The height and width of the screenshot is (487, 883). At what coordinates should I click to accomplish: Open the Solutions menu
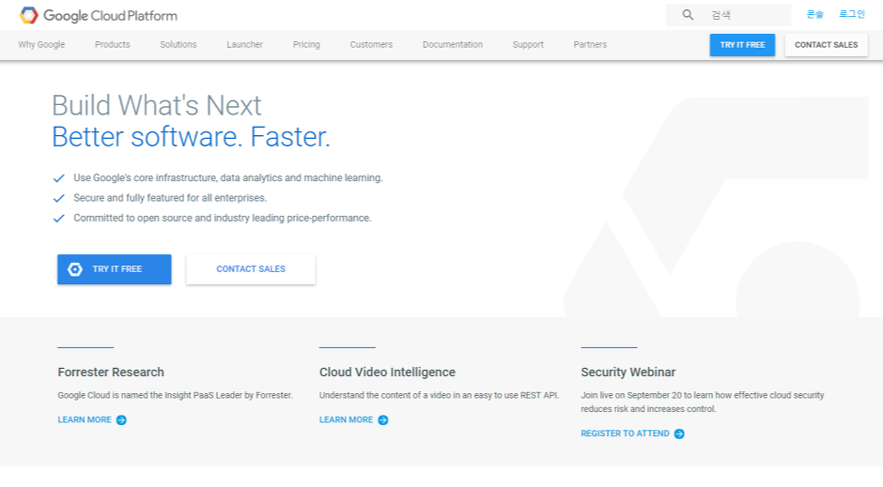click(x=178, y=44)
